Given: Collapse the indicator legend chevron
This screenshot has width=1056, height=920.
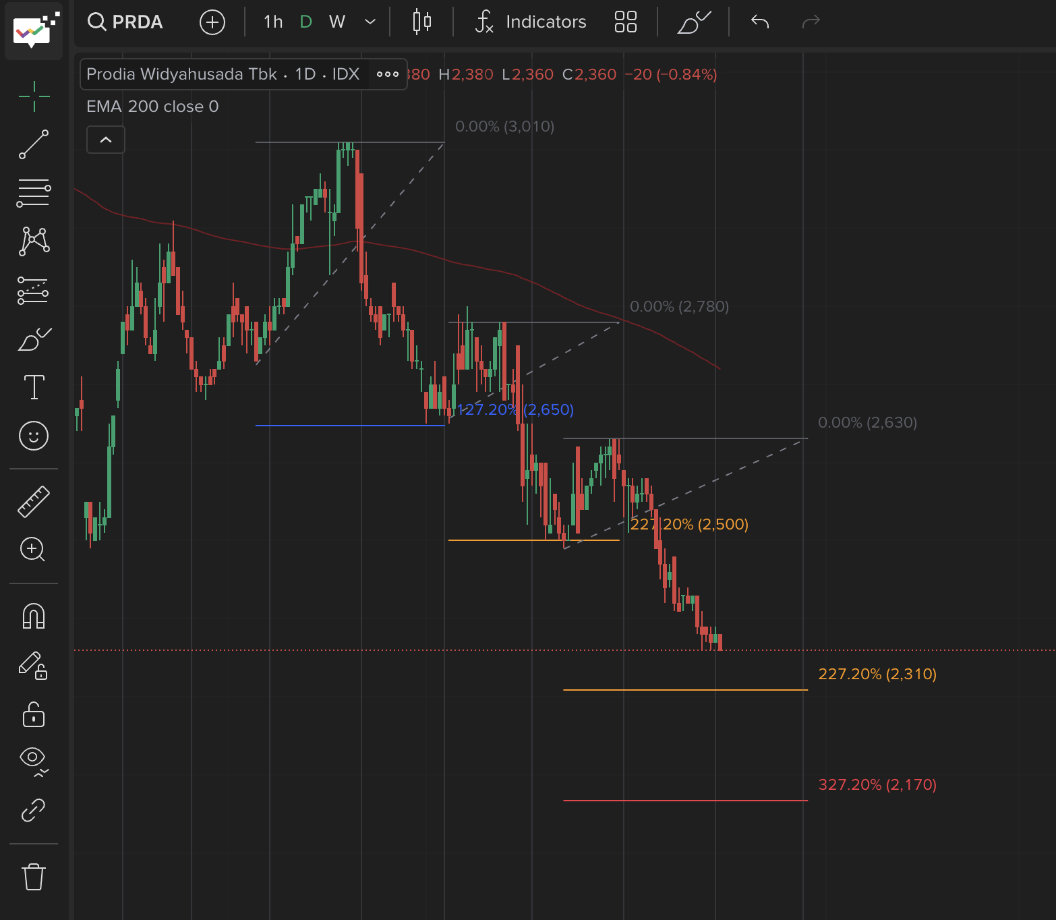Looking at the screenshot, I should [106, 140].
